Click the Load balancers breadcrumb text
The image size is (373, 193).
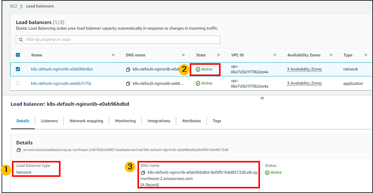[40, 6]
